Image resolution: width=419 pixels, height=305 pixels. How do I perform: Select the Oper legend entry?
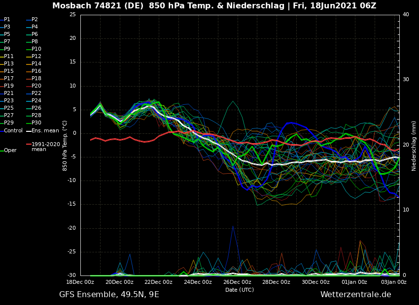(10, 151)
